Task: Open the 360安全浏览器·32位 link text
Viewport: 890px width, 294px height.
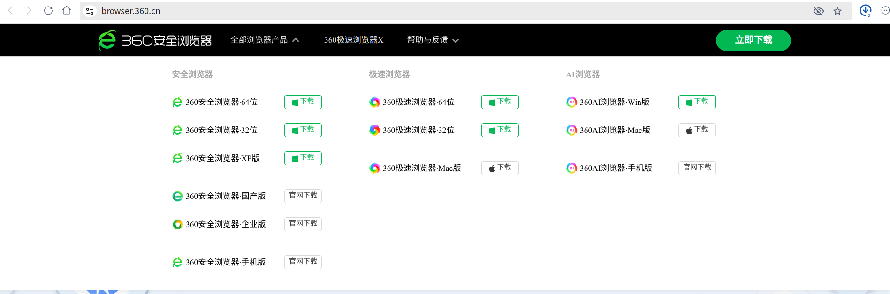Action: point(221,130)
